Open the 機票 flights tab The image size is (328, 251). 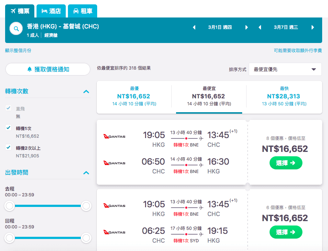20,11
